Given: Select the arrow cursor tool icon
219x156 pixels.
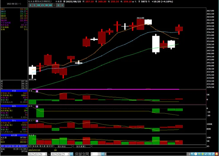Looking at the screenshot, I should [x=192, y=154].
